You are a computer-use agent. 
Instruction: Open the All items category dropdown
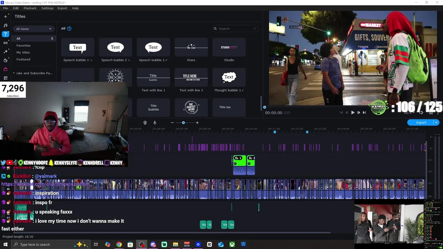pyautogui.click(x=34, y=29)
